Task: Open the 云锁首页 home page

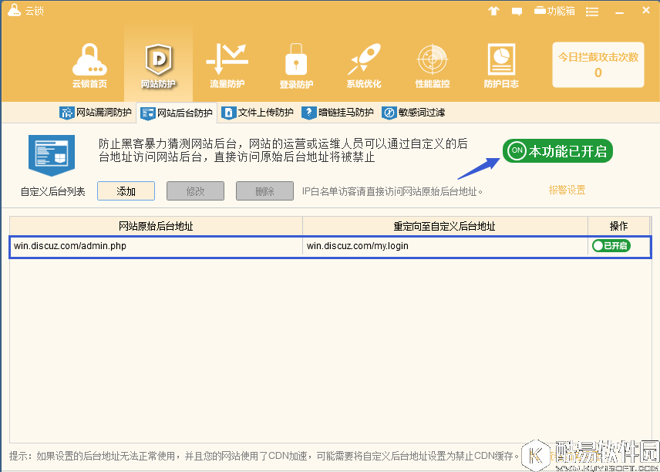Action: pos(90,65)
